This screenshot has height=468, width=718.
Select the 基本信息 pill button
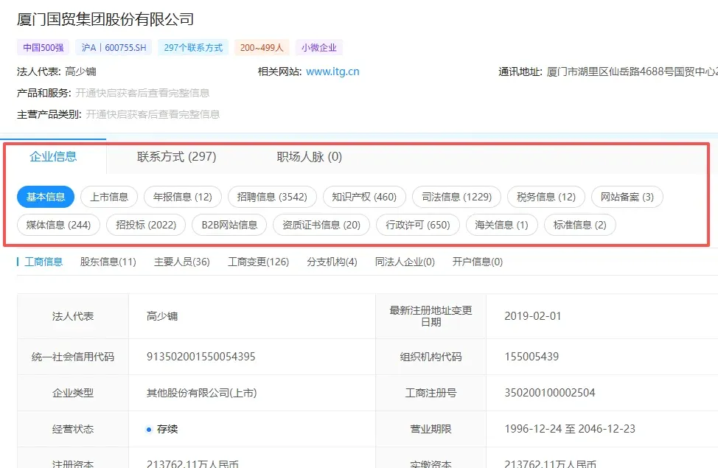pos(45,197)
